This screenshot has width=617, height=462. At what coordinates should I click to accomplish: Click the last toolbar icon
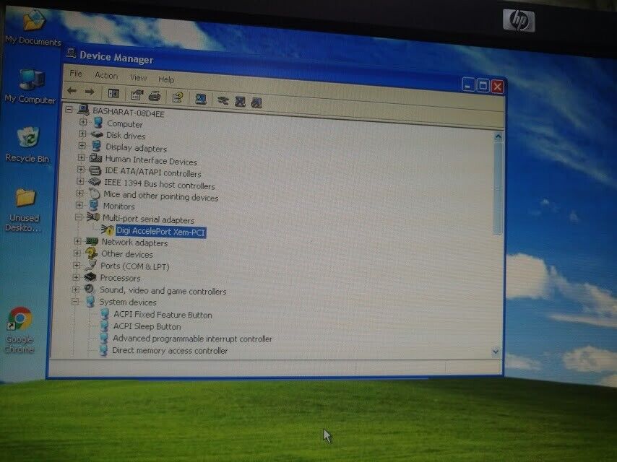point(256,103)
